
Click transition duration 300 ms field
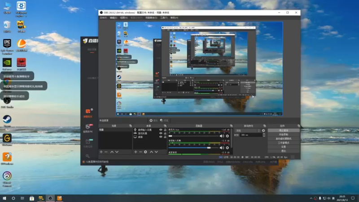[x=251, y=135]
